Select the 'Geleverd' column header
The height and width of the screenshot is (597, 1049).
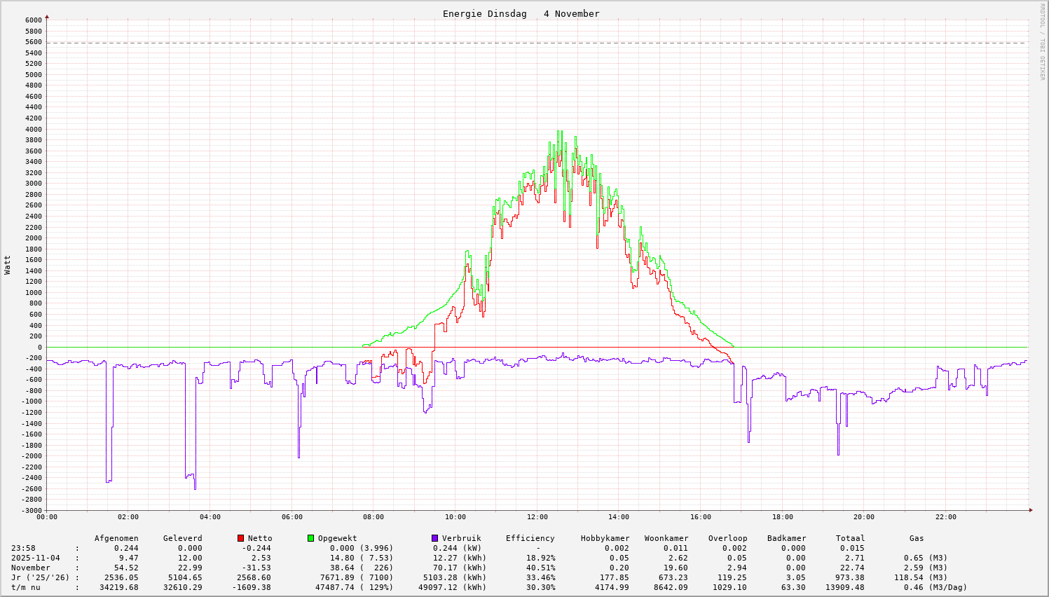182,538
